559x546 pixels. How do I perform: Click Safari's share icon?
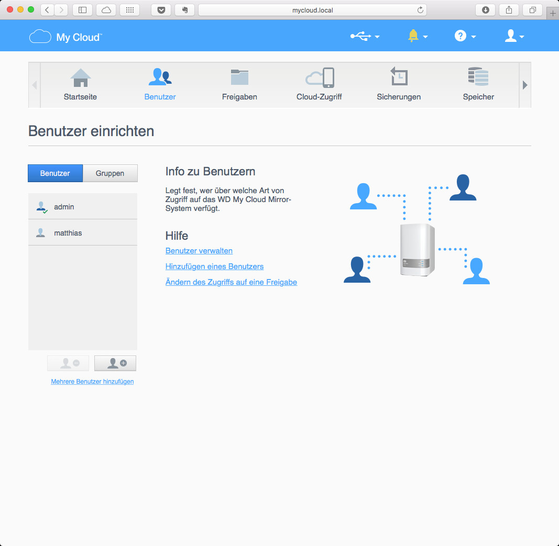[509, 10]
